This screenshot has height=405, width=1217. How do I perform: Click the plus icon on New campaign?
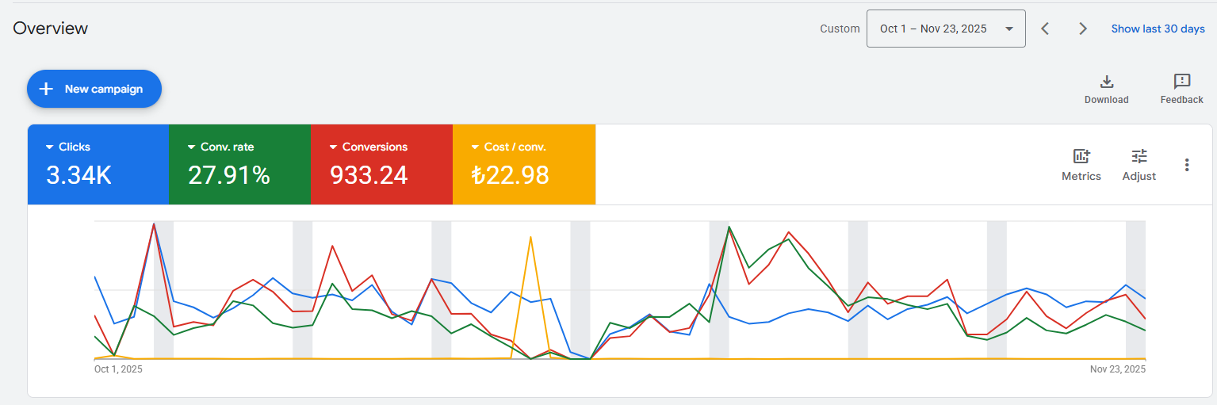pyautogui.click(x=46, y=89)
